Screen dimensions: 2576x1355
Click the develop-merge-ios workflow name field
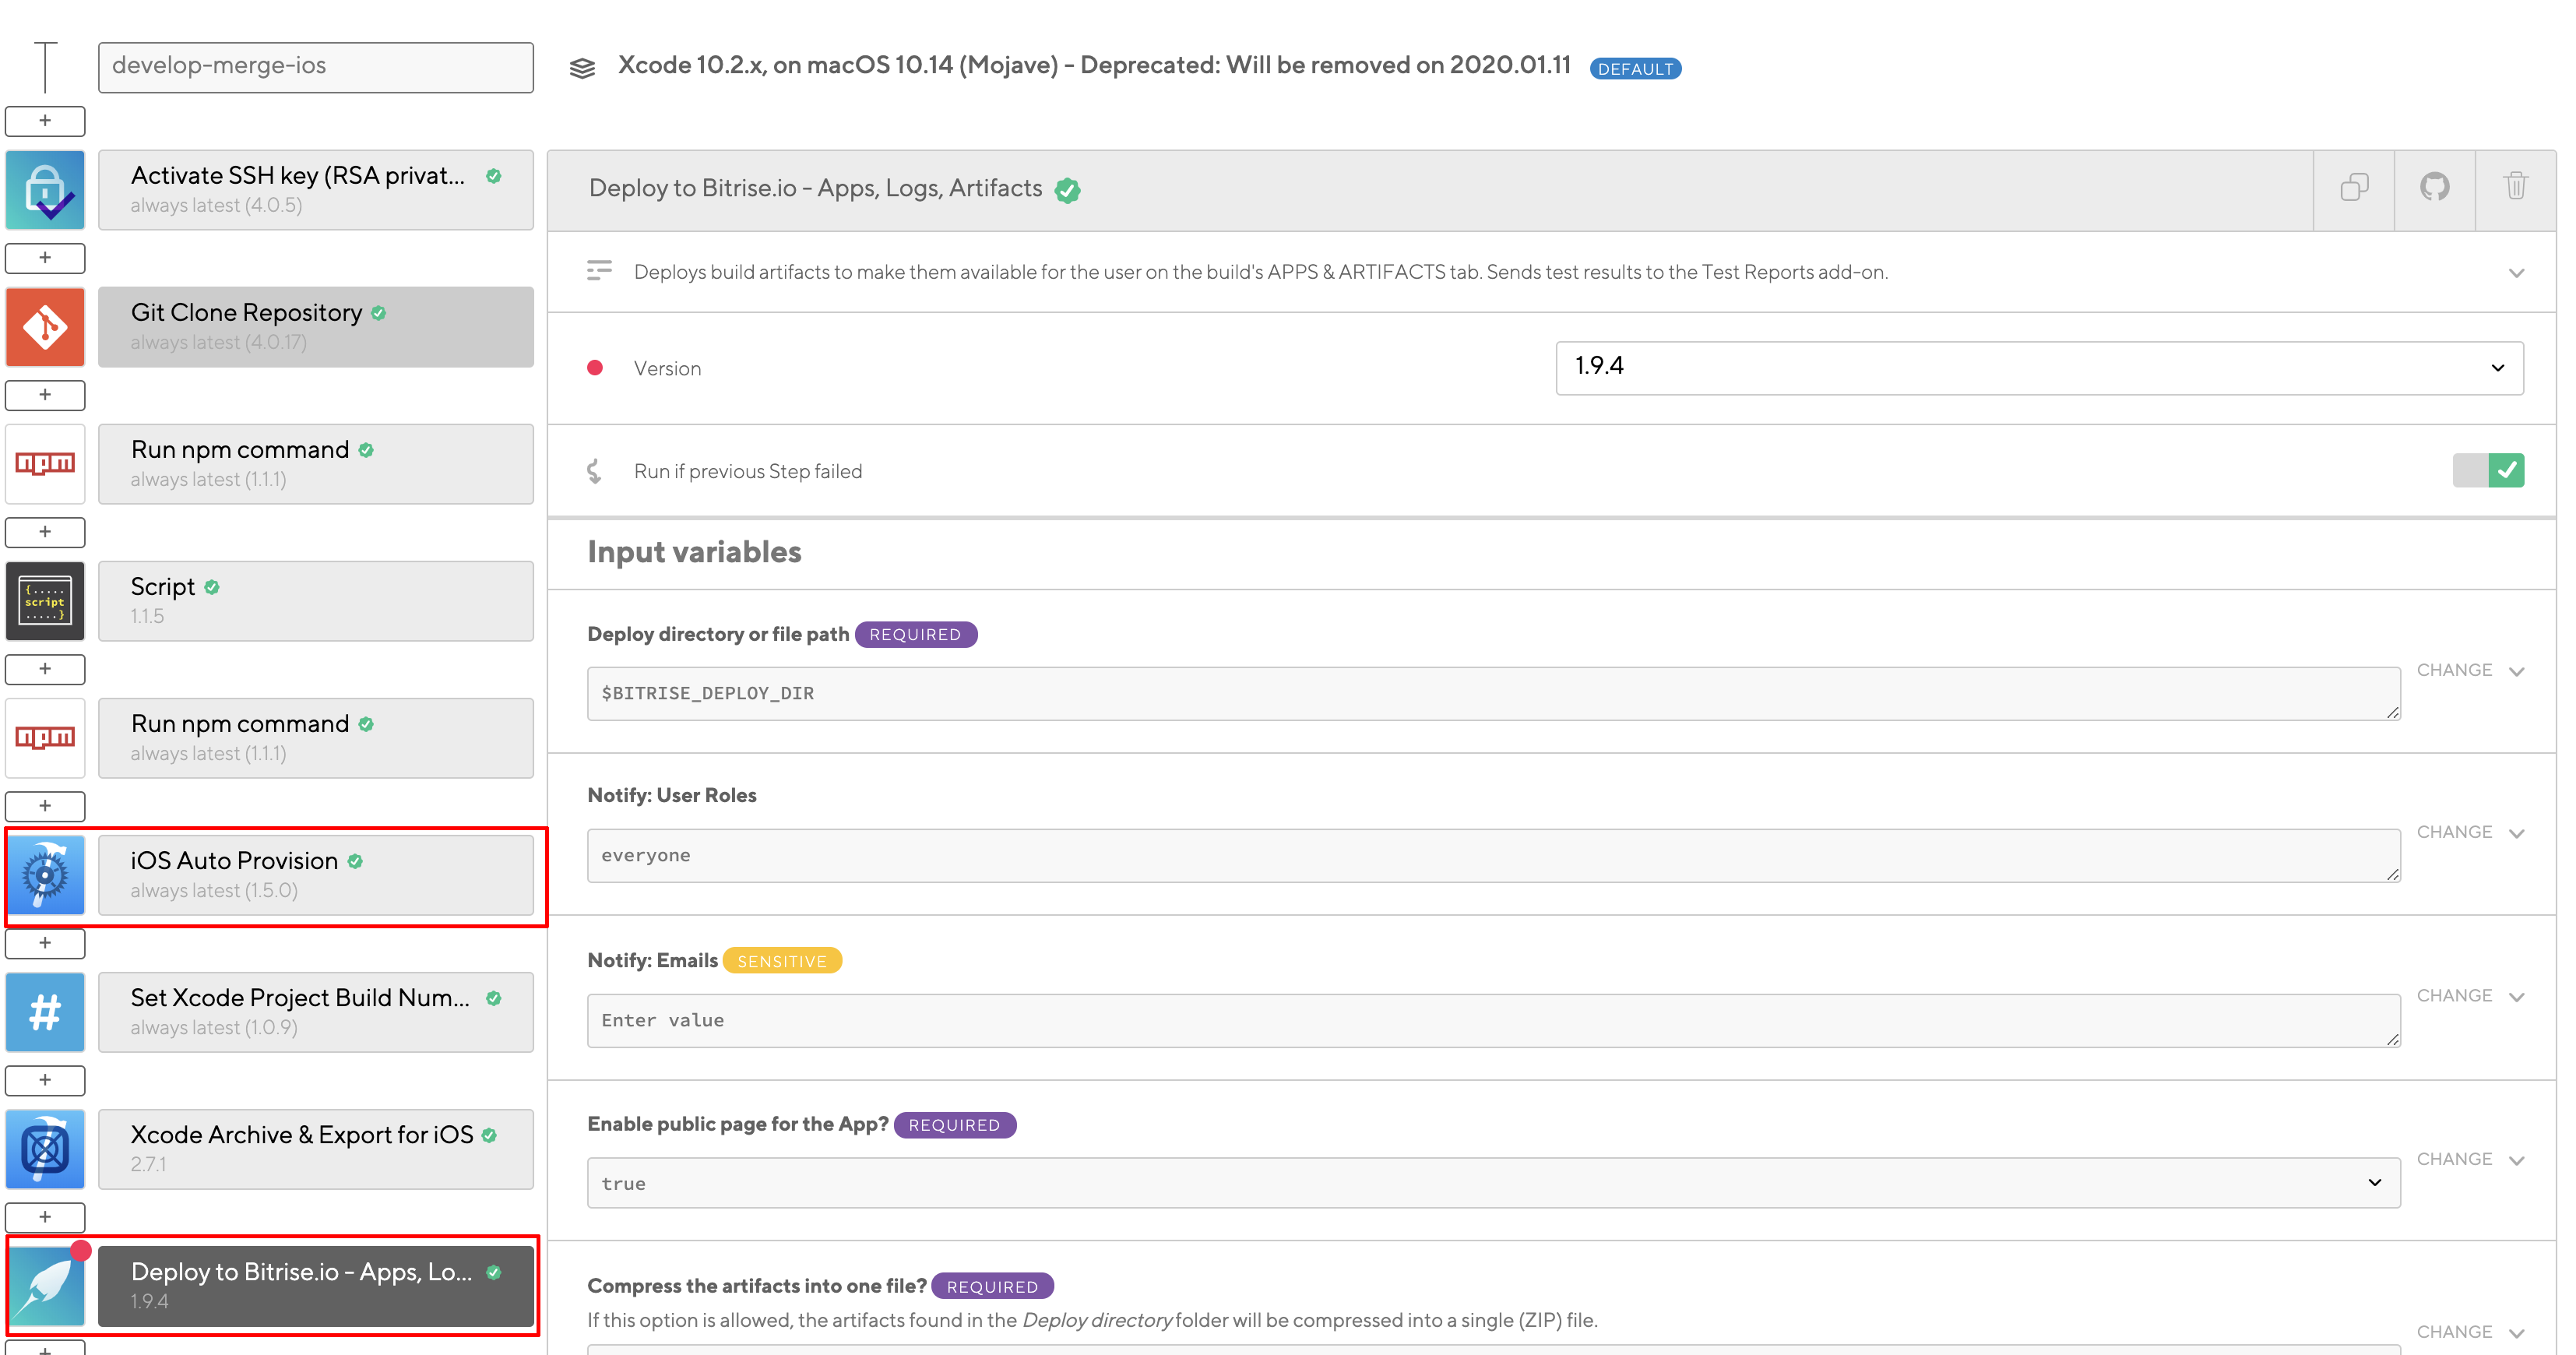tap(316, 67)
